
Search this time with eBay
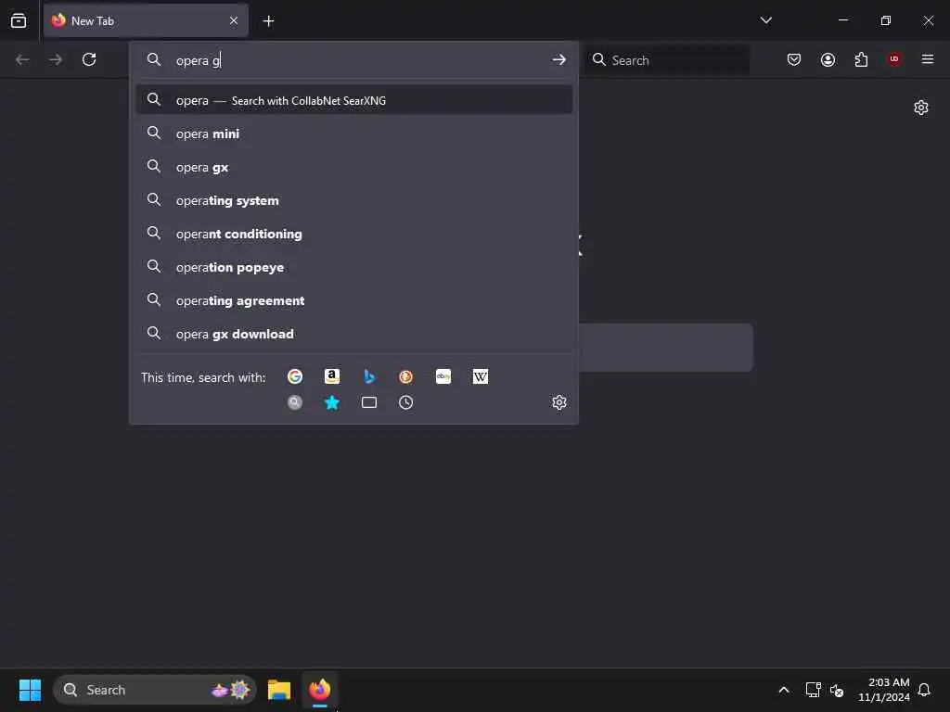pyautogui.click(x=443, y=376)
